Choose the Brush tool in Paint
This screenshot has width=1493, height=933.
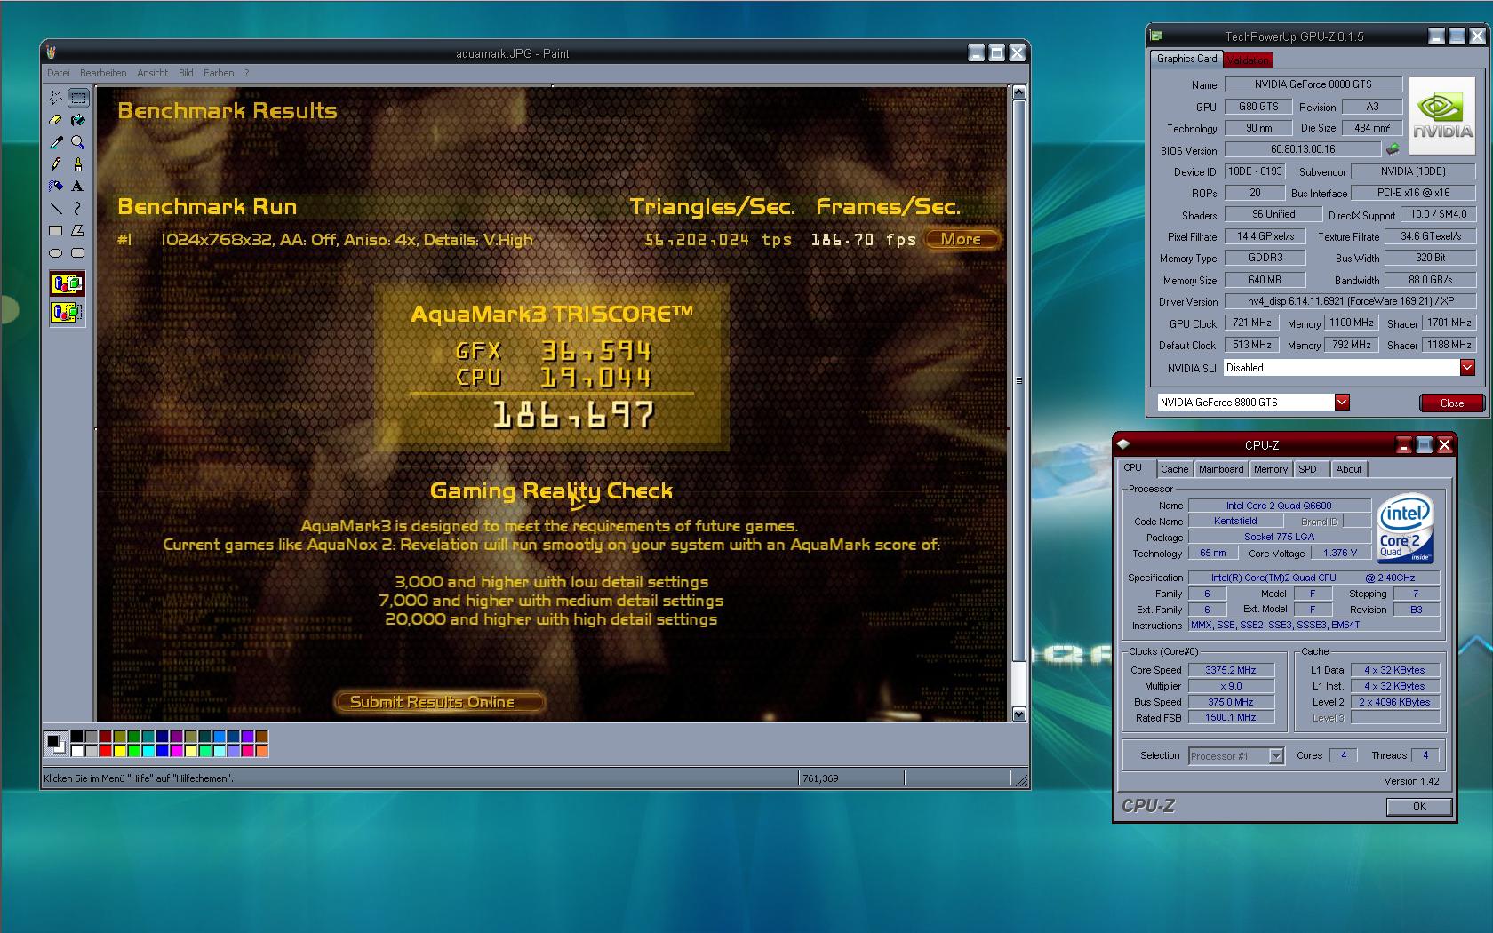coord(78,163)
